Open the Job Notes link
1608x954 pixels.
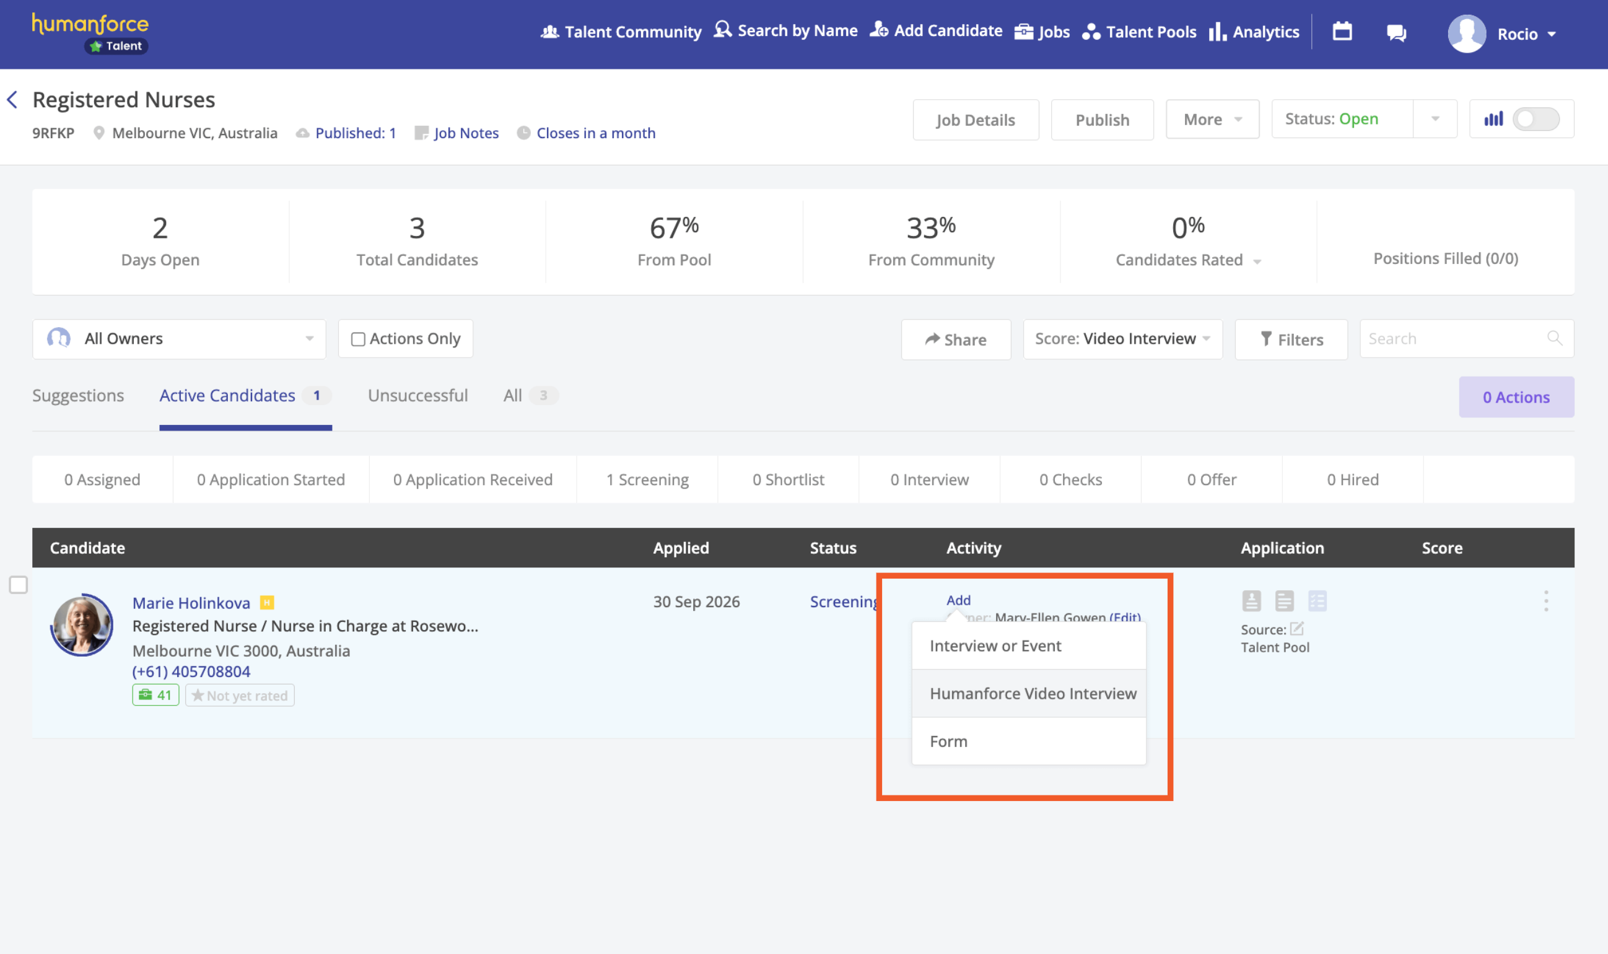[x=466, y=133]
